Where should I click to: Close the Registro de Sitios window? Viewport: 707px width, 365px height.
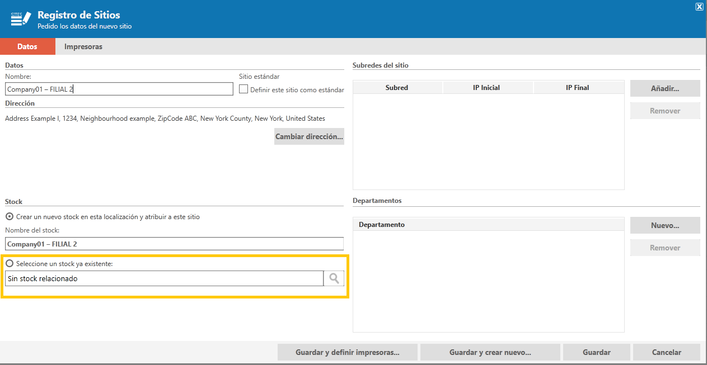pyautogui.click(x=699, y=7)
